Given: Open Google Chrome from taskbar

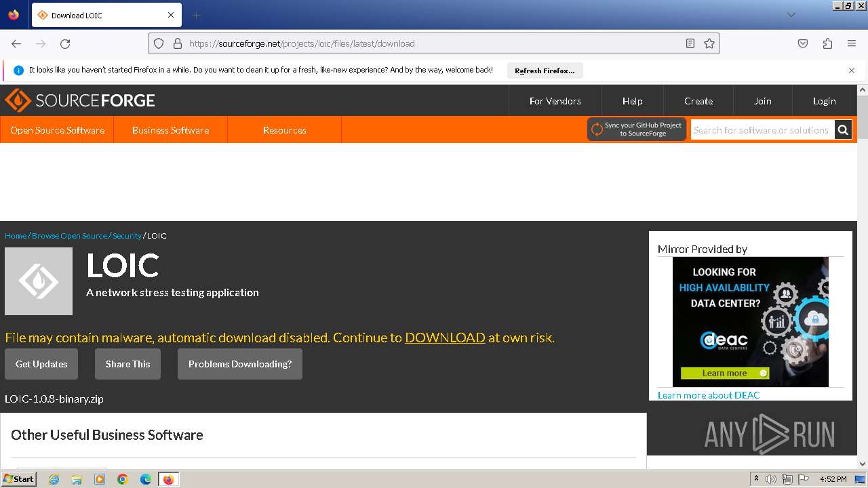Looking at the screenshot, I should pos(123,479).
